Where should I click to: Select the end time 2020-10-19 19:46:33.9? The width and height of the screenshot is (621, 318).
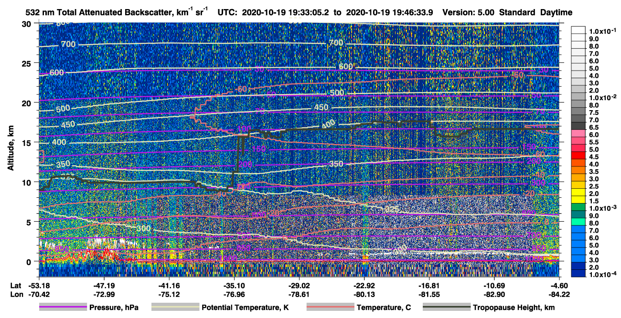click(389, 13)
